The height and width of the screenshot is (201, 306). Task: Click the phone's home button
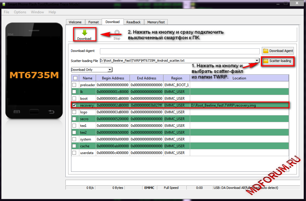tap(34, 112)
